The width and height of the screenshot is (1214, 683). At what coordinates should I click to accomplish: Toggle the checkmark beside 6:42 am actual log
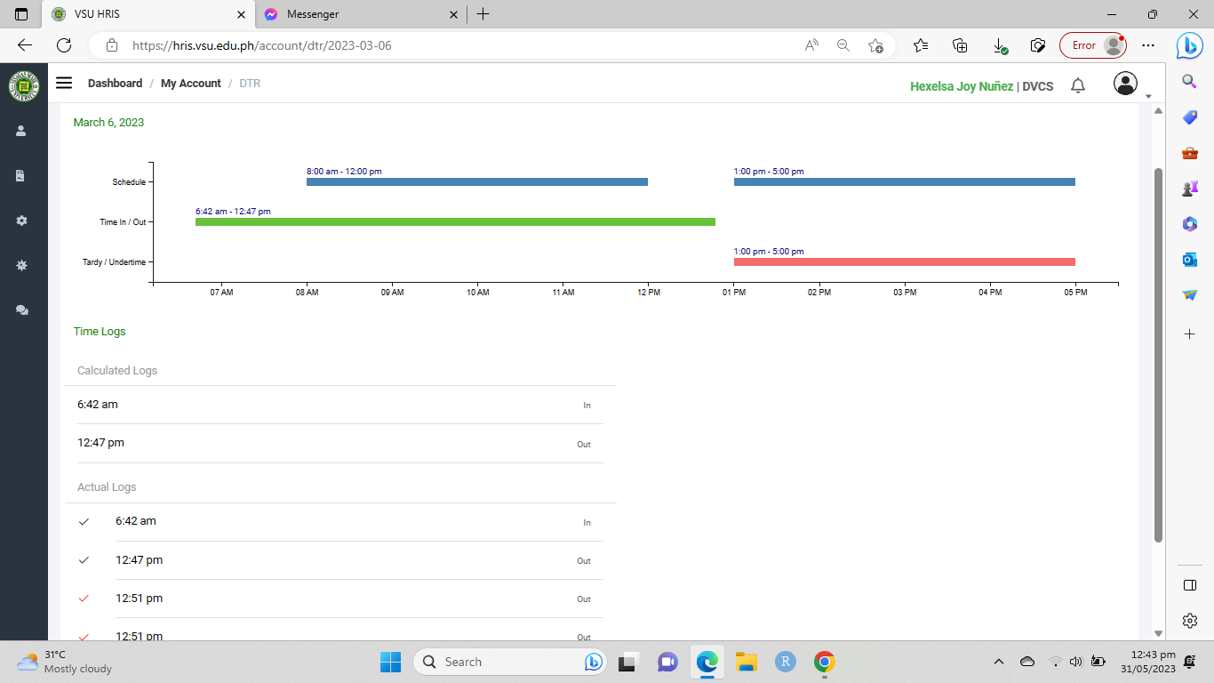(84, 522)
